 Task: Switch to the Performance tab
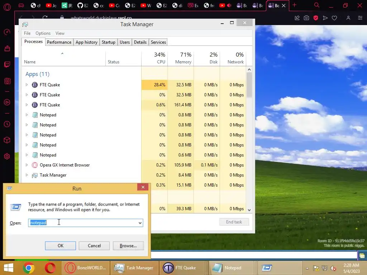pos(59,42)
